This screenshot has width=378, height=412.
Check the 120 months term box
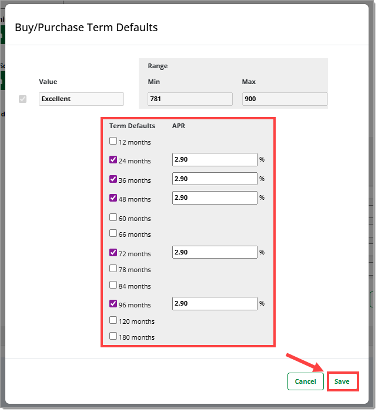coord(113,320)
